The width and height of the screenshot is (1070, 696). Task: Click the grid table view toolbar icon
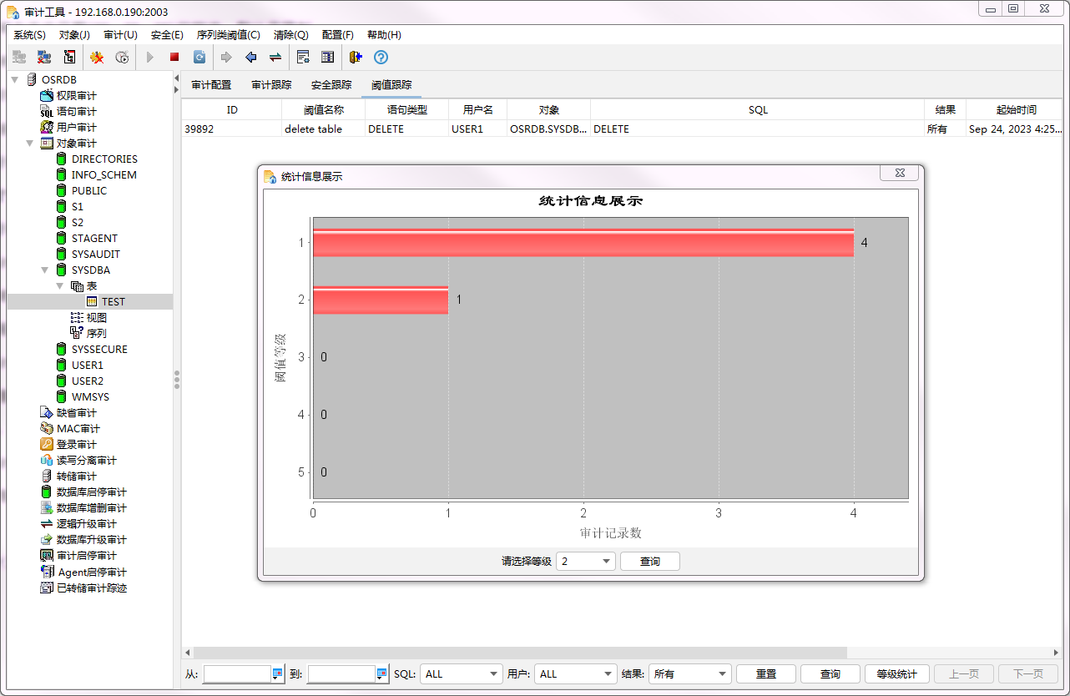327,58
